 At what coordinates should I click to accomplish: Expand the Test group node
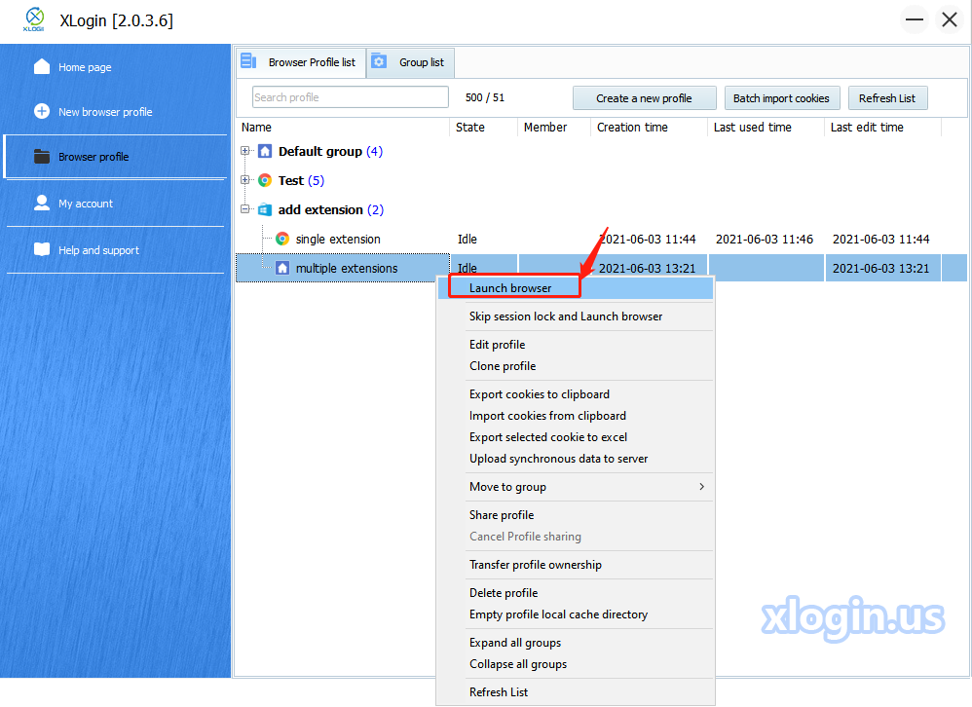pos(244,180)
